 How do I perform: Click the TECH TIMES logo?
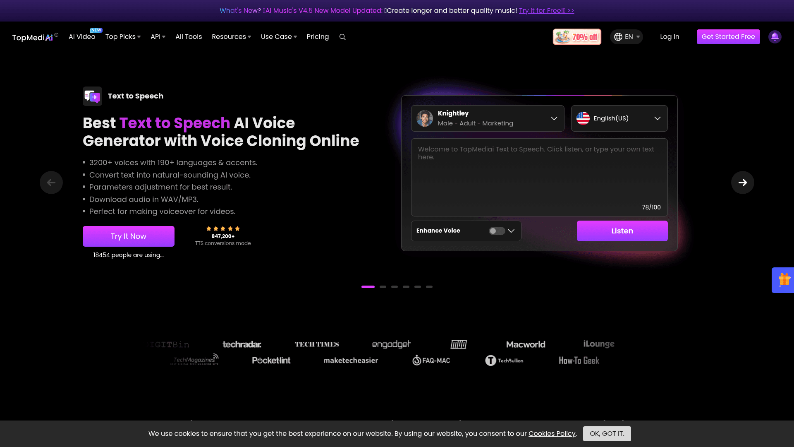tap(317, 344)
